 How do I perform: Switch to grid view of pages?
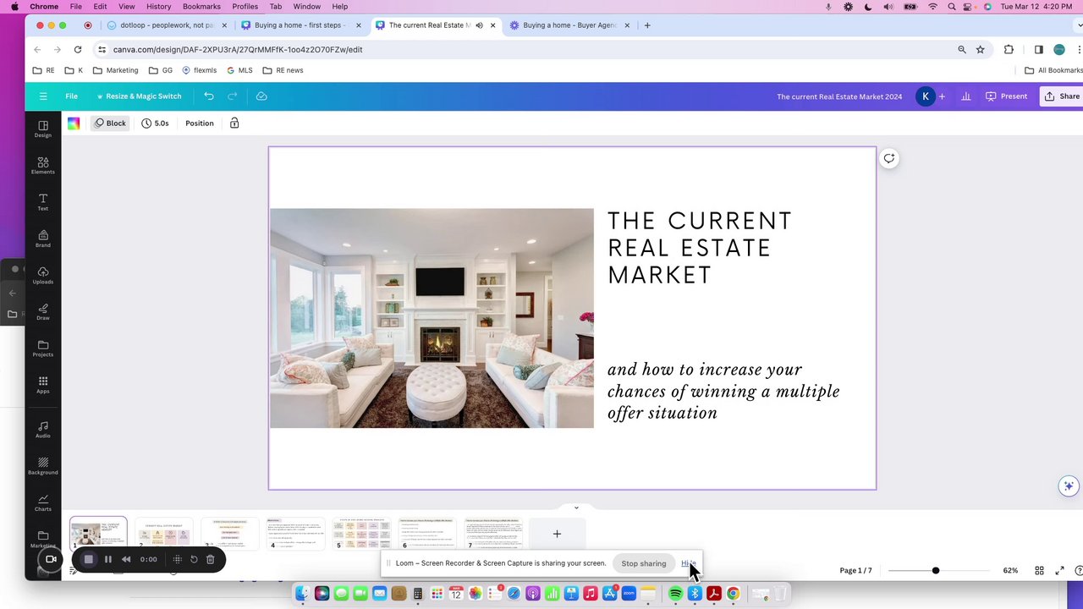1039,570
